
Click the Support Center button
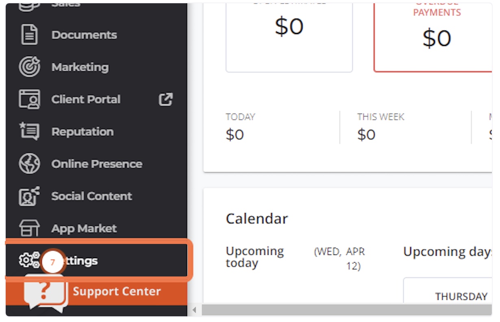point(96,292)
